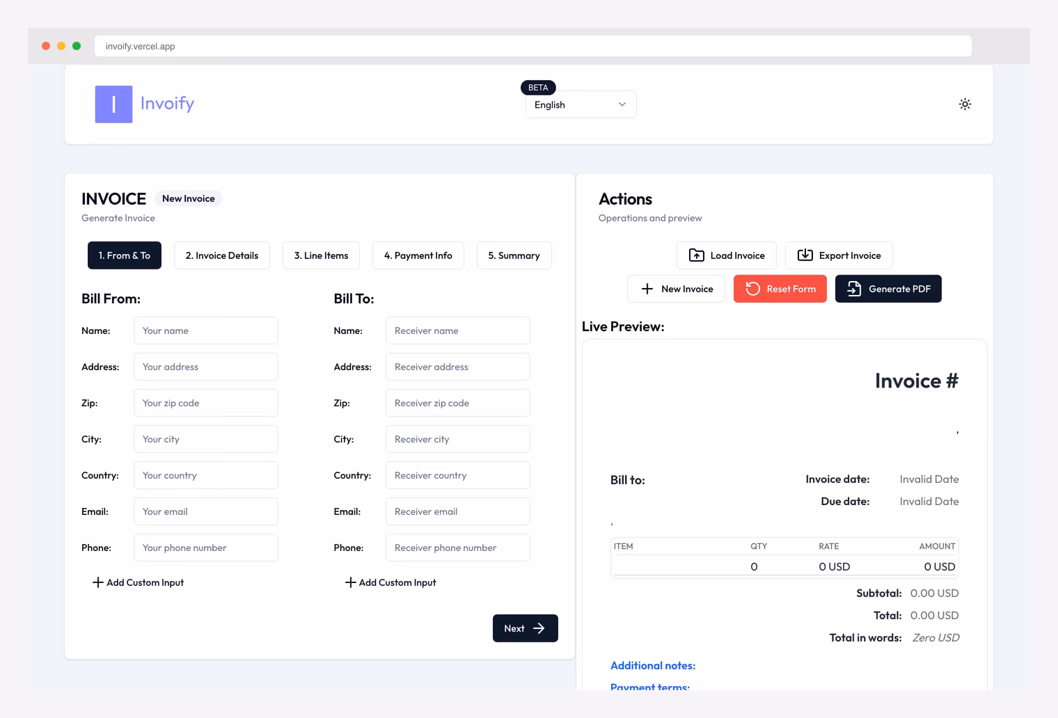Image resolution: width=1058 pixels, height=718 pixels.
Task: Select the Your city input
Action: [x=206, y=439]
